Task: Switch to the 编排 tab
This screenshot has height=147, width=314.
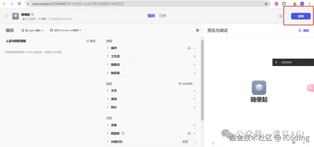Action: pos(151,16)
